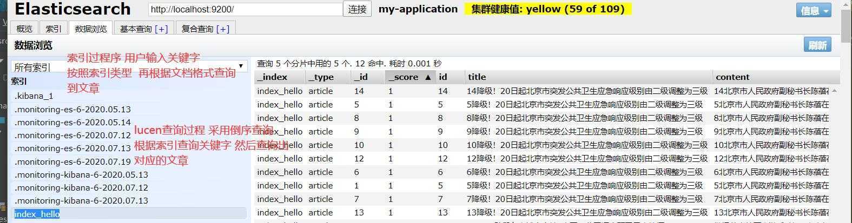The width and height of the screenshot is (852, 223).
Task: Select .monitoring-kibana-6-2020.07.12 index
Action: [129, 187]
